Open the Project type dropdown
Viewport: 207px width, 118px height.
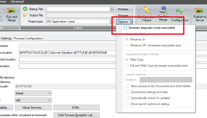point(112,22)
